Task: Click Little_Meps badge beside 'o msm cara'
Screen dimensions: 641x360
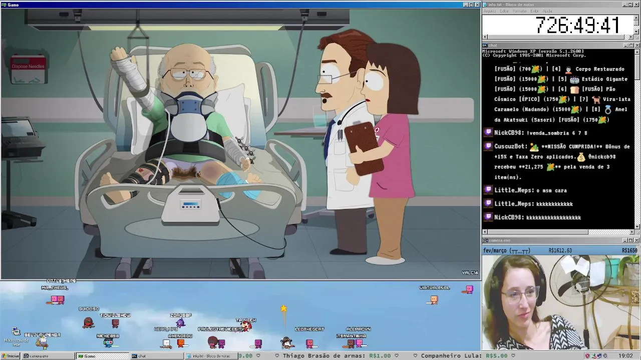Action: pos(489,189)
